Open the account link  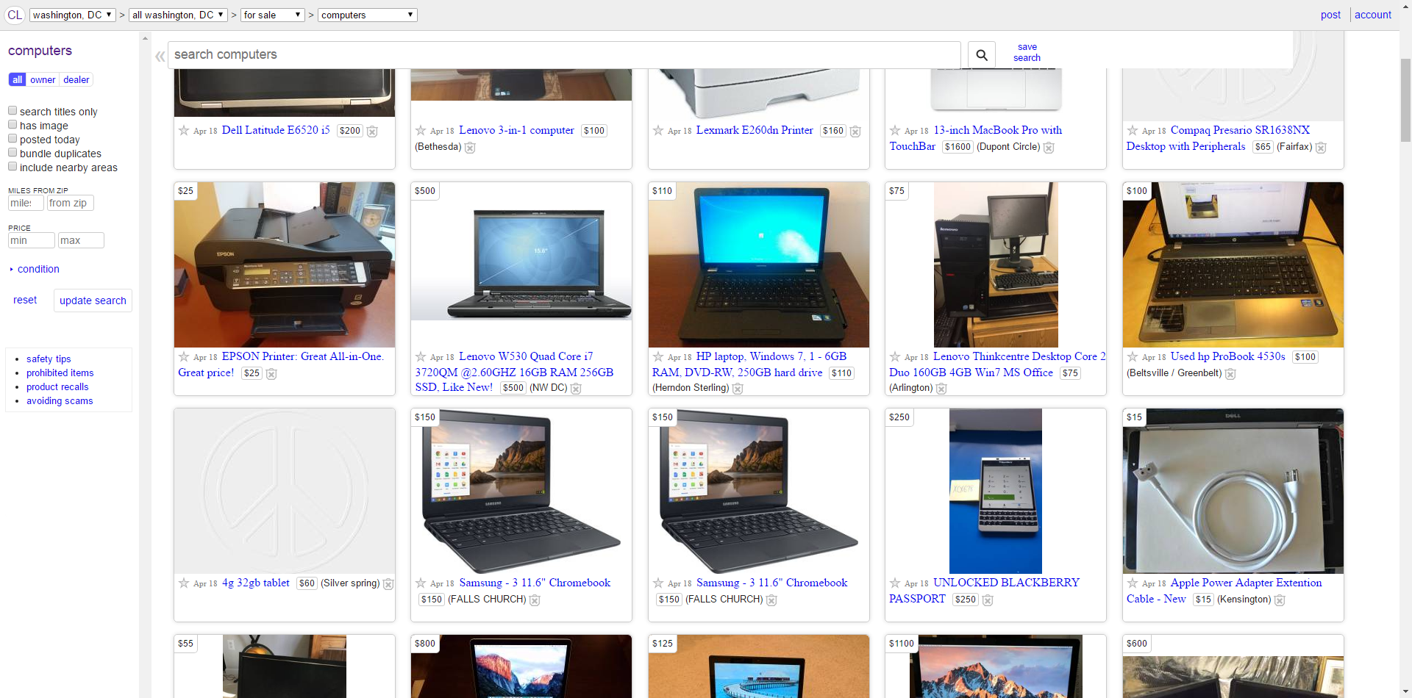tap(1373, 15)
